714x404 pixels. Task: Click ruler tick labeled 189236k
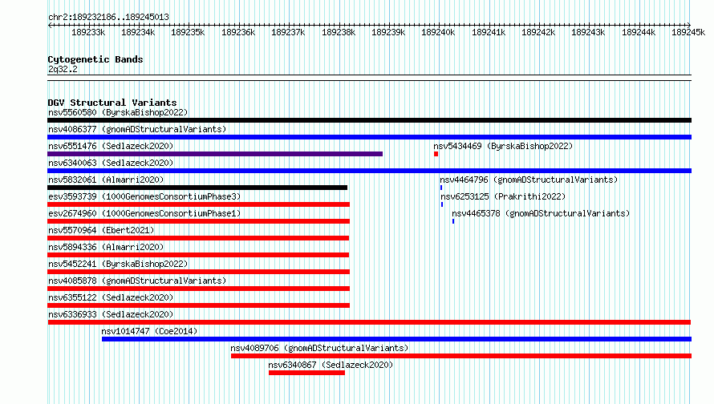coord(238,32)
